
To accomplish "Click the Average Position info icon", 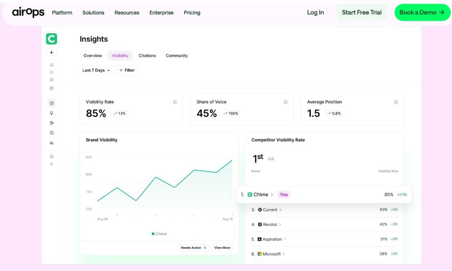I will 396,102.
